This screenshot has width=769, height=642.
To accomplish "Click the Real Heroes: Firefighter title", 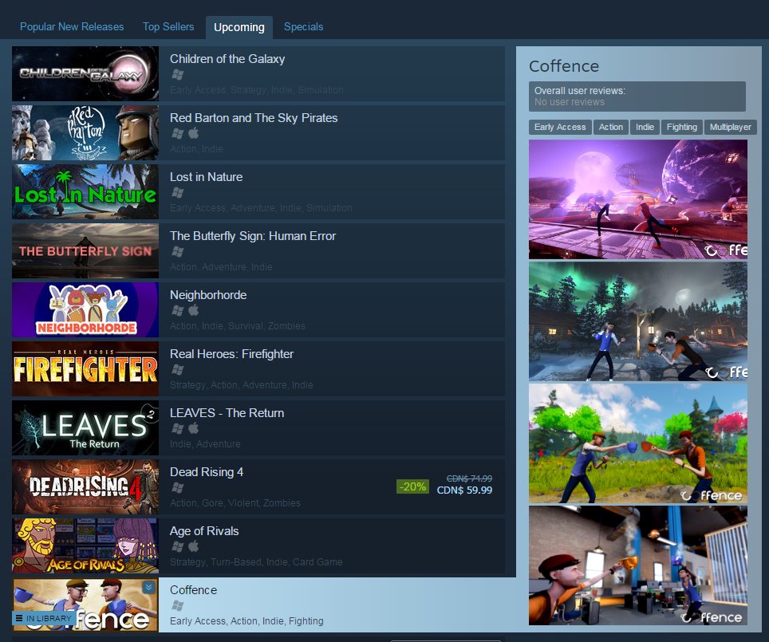I will click(231, 354).
